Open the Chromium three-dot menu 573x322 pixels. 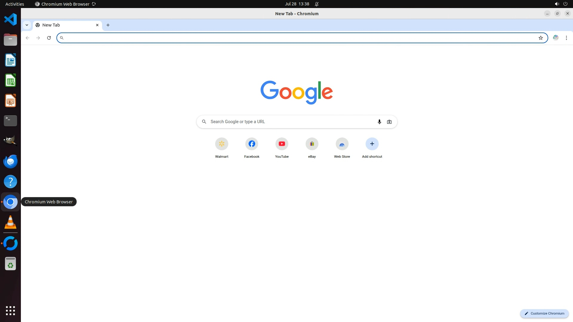point(566,38)
